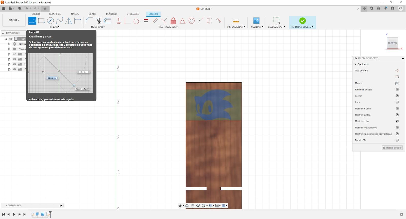Viewport: 406px width, 219px height.
Task: Select the Offset tool
Action: [108, 21]
